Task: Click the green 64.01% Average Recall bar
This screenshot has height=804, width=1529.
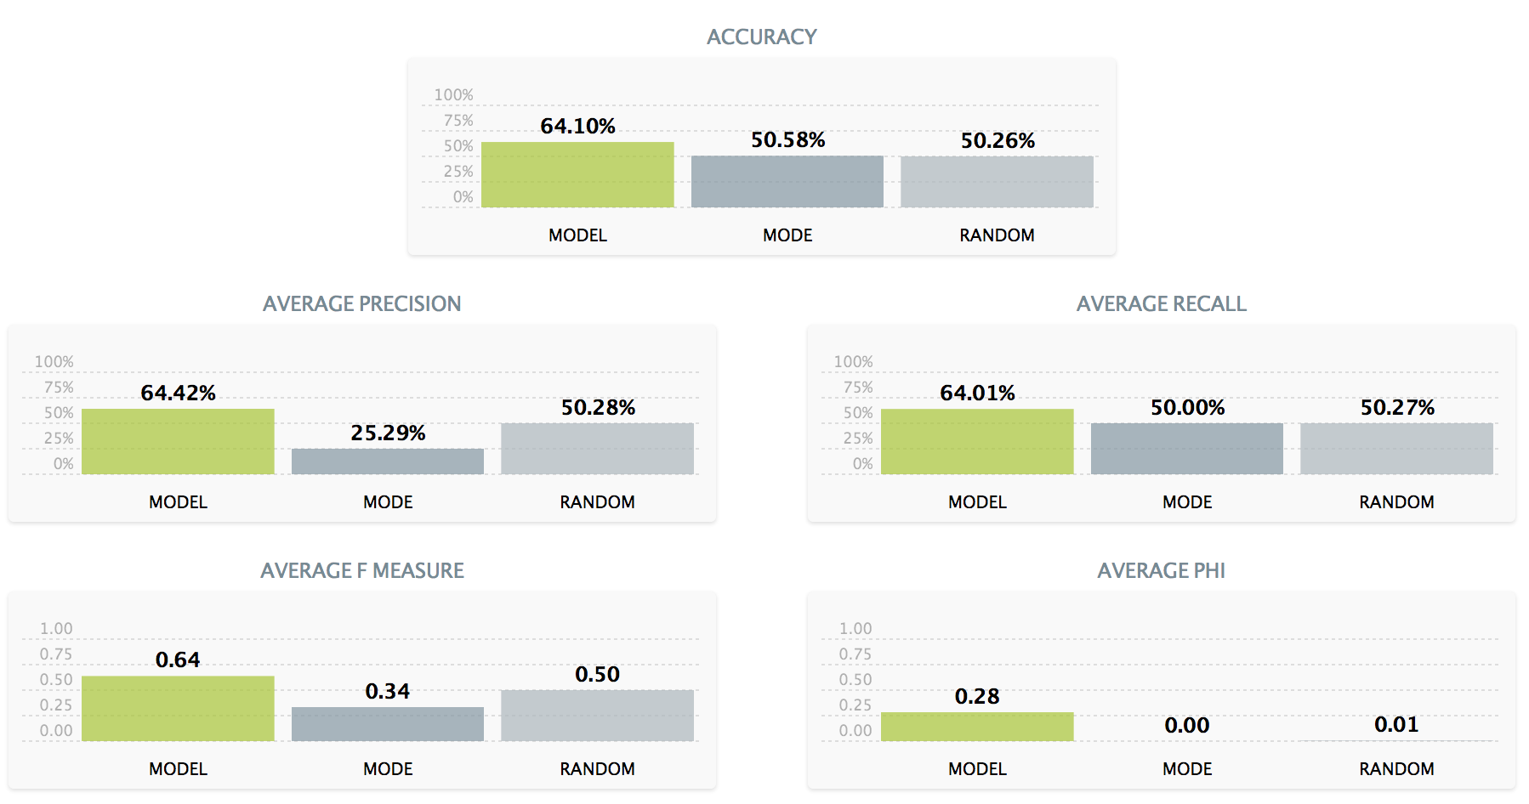Action: coord(977,441)
